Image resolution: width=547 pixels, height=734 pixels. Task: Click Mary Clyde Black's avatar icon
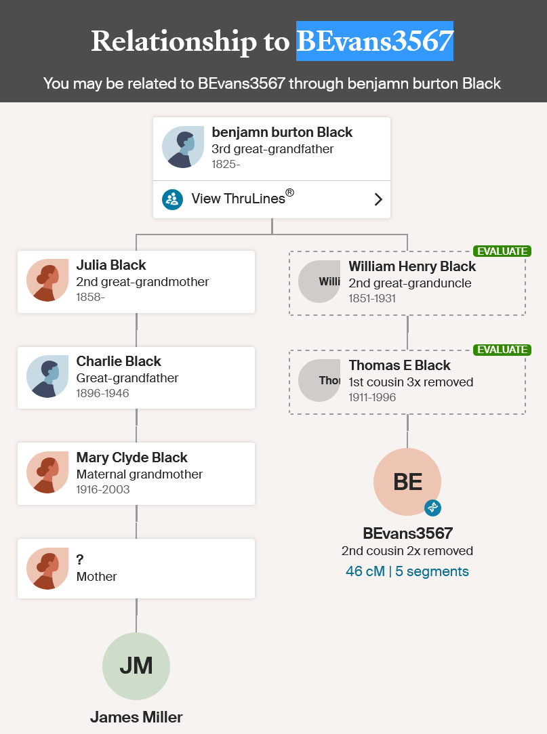47,472
